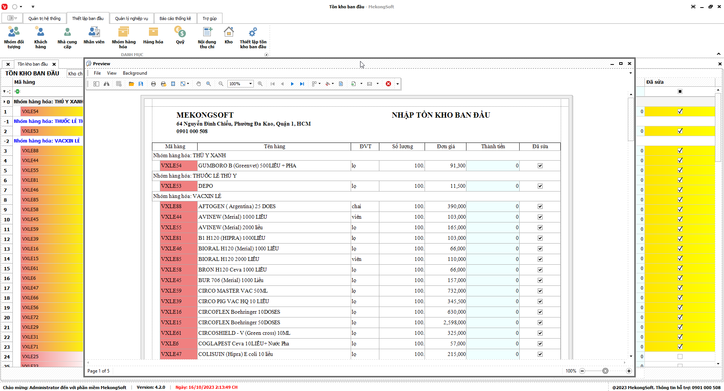This screenshot has height=391, width=724.
Task: Click the Find binoculars icon in preview toolbar
Action: (x=107, y=84)
